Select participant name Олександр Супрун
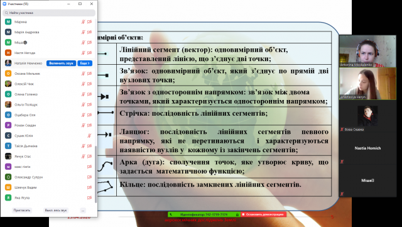 (28, 177)
